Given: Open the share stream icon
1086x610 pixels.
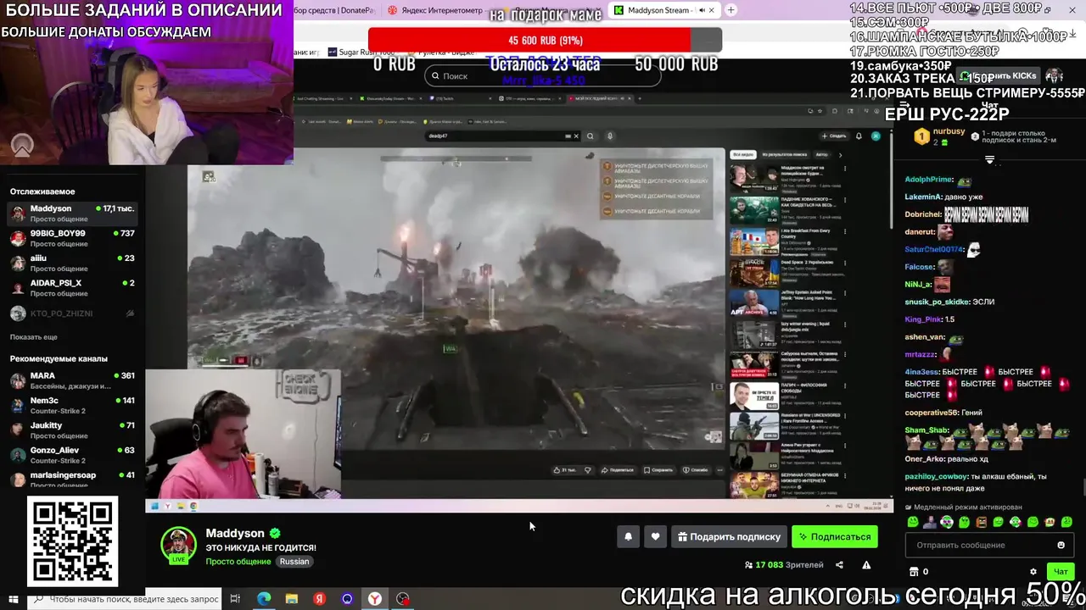Looking at the screenshot, I should [839, 565].
